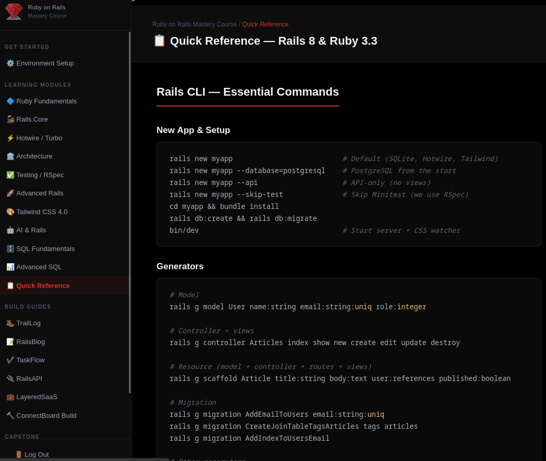Click the Advanced Rails rocket icon

point(10,193)
